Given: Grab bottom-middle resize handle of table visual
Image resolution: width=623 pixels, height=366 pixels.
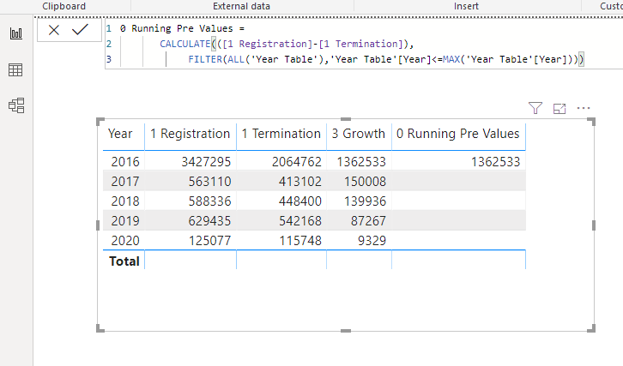Looking at the screenshot, I should 346,331.
